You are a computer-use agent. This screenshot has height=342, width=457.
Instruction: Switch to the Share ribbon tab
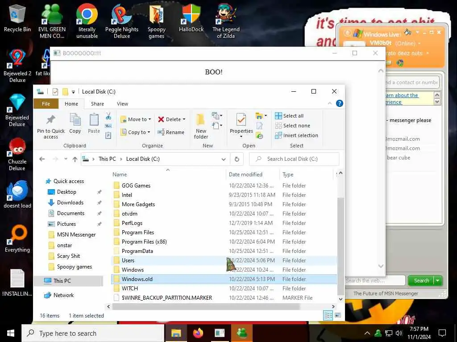(97, 104)
